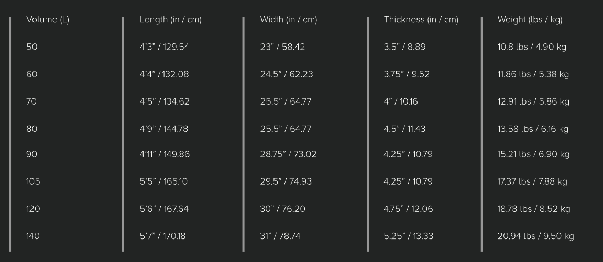Select weight 20.94 lbs / 9.50 kg
The width and height of the screenshot is (603, 262).
(x=535, y=236)
